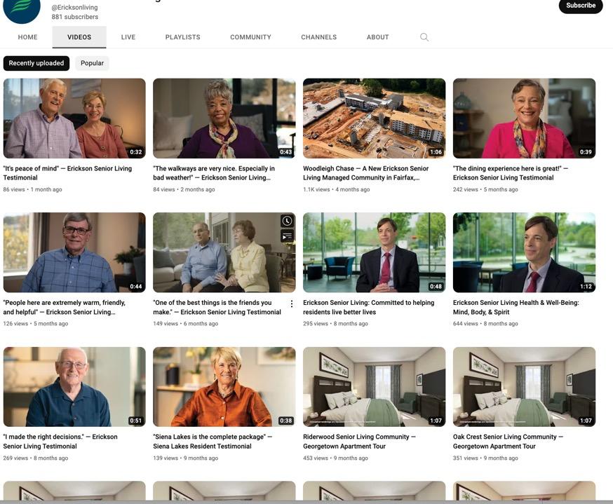Click '453 views • 9 months ago' metadata

[335, 458]
